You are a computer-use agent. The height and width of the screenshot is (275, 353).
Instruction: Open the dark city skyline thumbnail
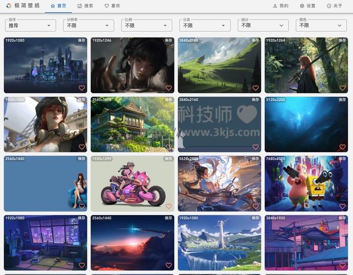point(45,65)
